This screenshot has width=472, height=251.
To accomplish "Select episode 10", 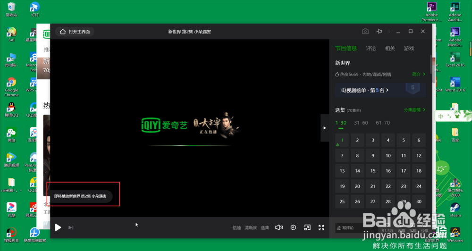I will tap(388, 156).
